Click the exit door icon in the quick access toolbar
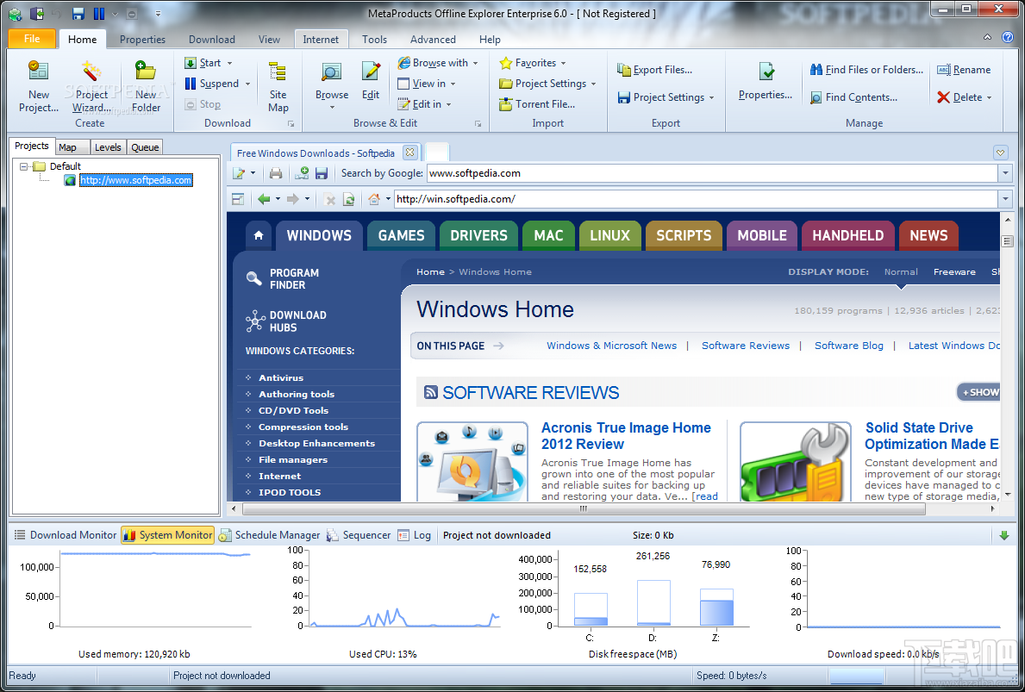Image resolution: width=1025 pixels, height=692 pixels. coord(36,13)
